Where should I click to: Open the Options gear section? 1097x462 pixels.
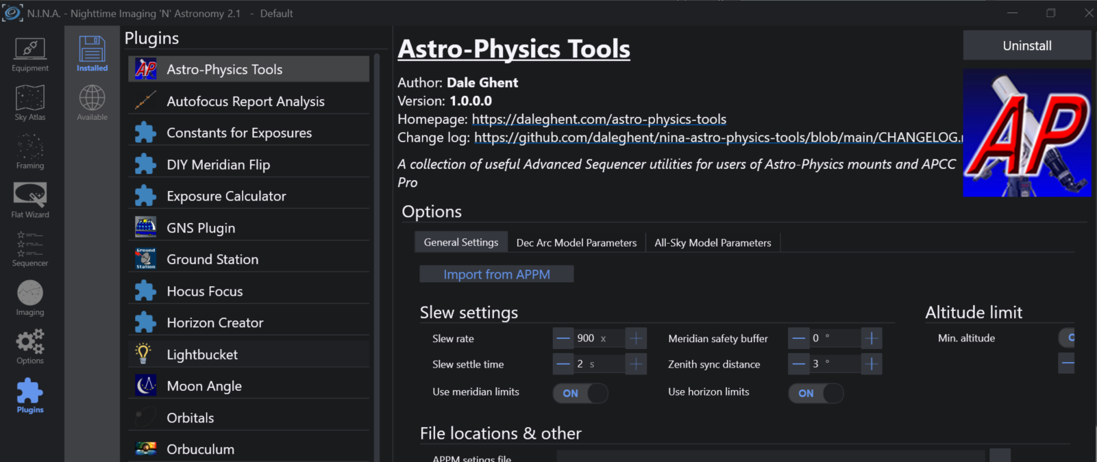(x=30, y=347)
